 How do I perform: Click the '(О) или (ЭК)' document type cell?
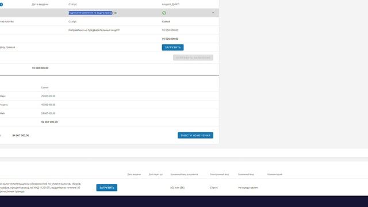click(178, 187)
